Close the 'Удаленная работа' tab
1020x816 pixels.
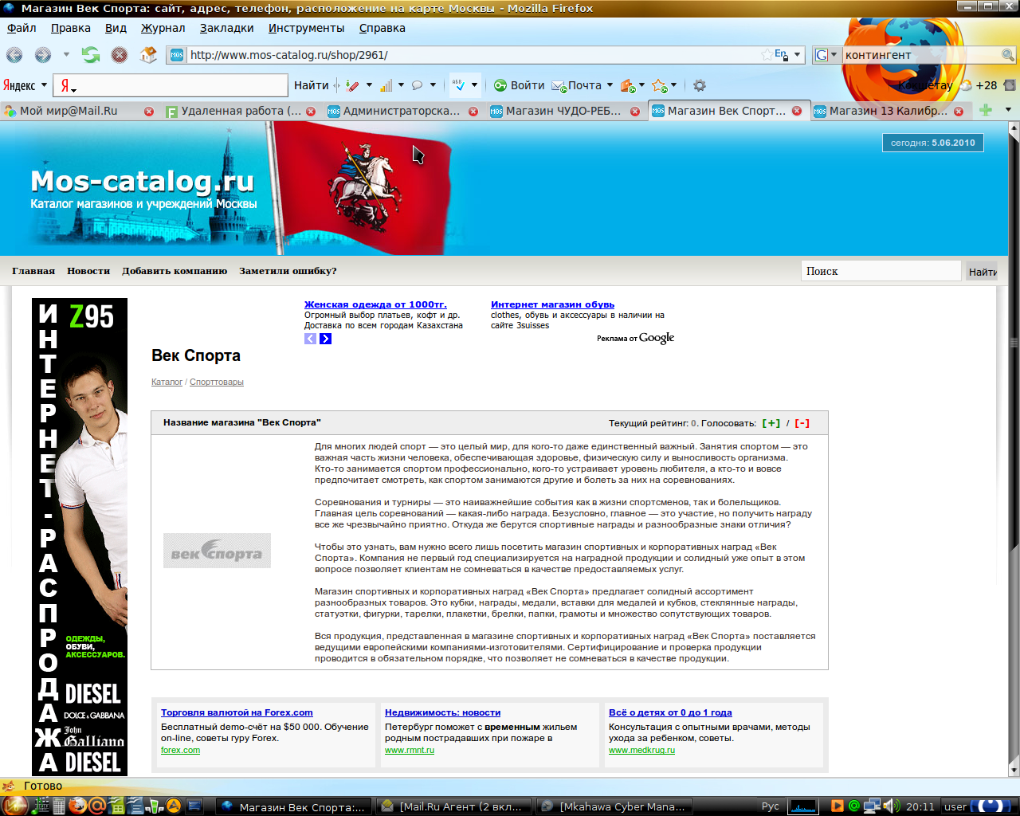311,112
